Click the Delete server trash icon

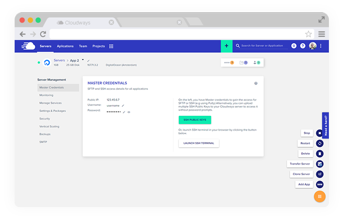[x=319, y=153]
